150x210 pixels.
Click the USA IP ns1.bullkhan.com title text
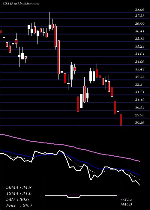(21, 4)
